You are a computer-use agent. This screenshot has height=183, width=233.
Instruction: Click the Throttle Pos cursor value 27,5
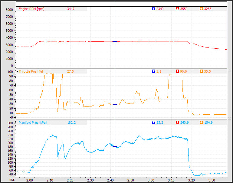click(70, 71)
